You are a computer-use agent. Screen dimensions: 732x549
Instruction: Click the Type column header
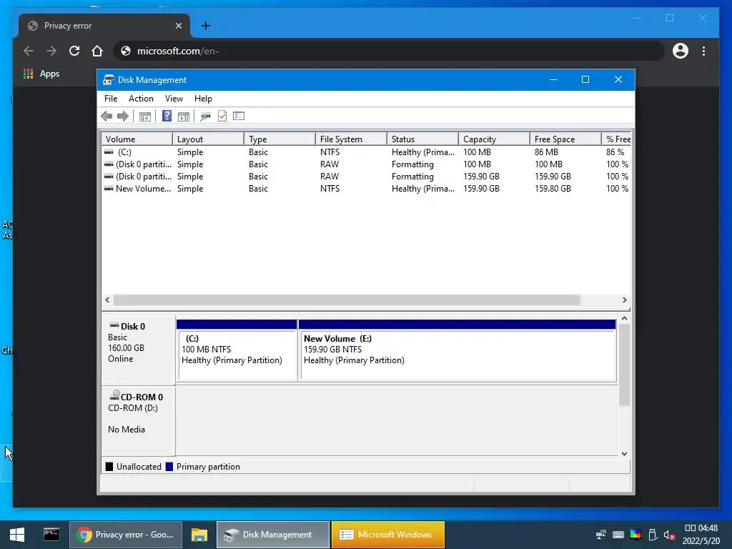pyautogui.click(x=280, y=139)
